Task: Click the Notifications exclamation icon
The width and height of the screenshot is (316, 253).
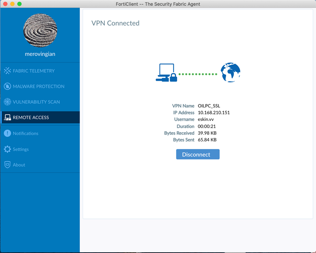Action: 7,133
